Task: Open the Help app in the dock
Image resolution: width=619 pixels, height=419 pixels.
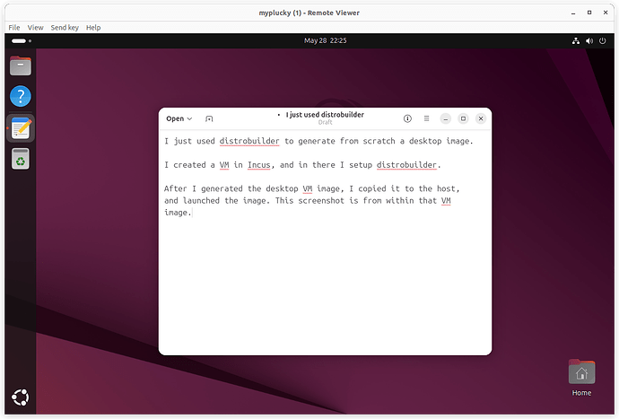Action: (x=20, y=96)
